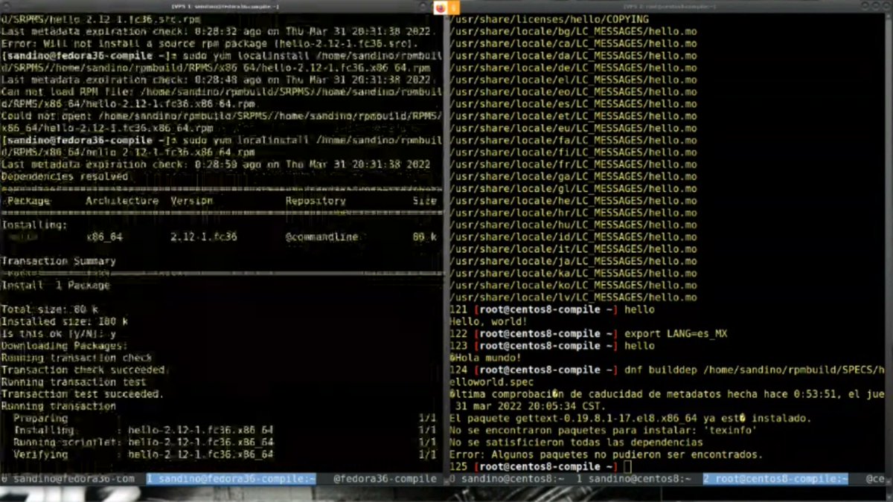Click the locale/lv/LC_MESSAGES/hello.mo path
The image size is (893, 502).
click(573, 297)
